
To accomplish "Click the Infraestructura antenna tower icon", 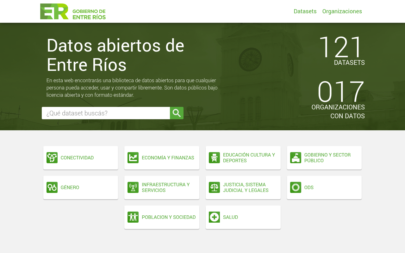I will point(133,188).
